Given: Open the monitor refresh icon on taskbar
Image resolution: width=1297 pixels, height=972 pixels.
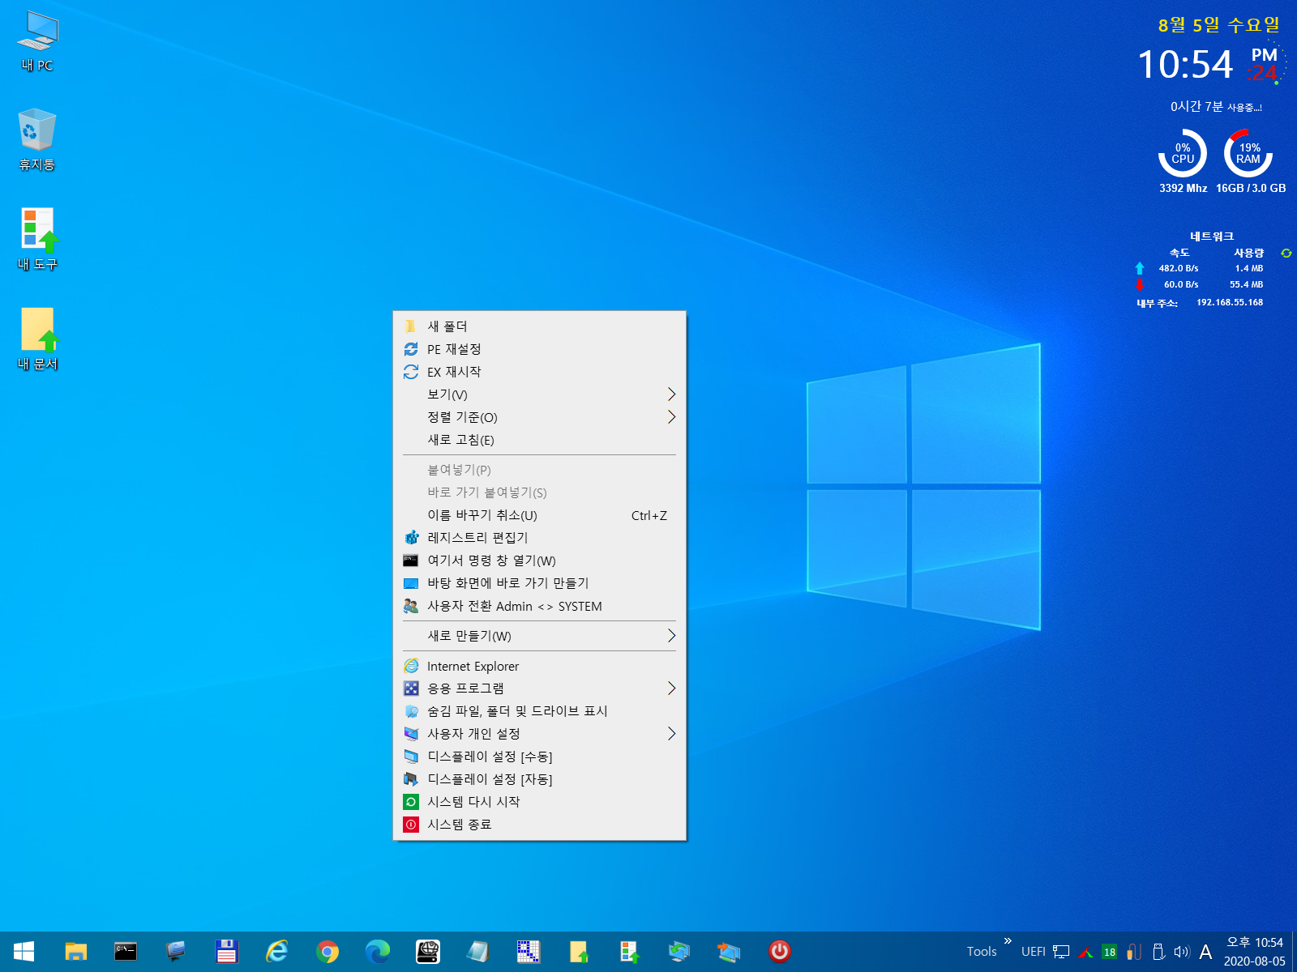Looking at the screenshot, I should (679, 952).
